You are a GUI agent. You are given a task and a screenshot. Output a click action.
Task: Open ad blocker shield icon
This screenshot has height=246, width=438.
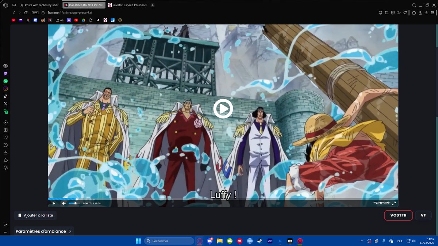[x=393, y=12]
